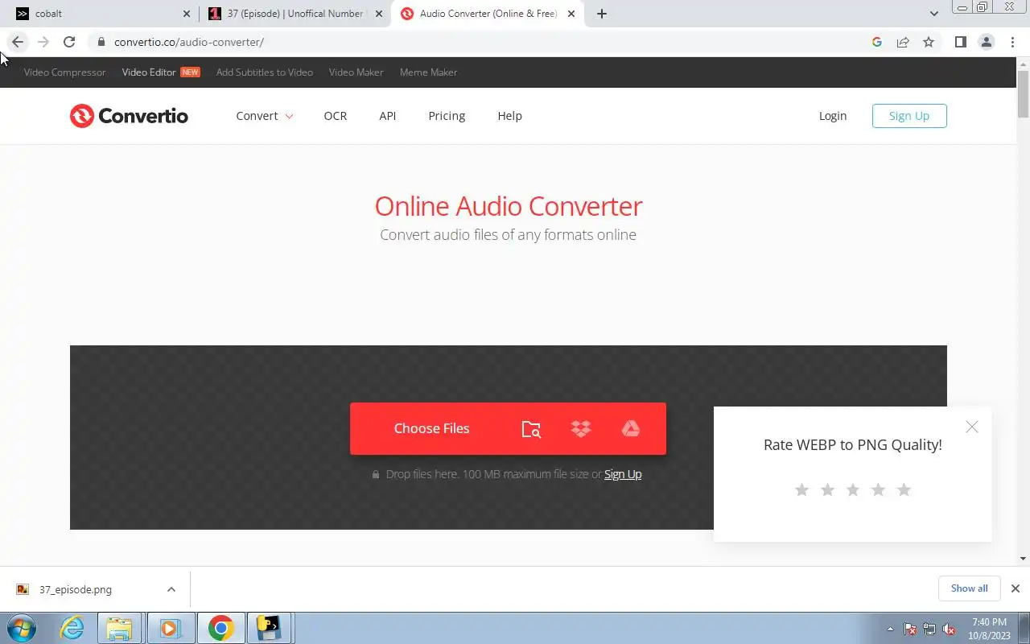The image size is (1030, 644).
Task: Open Chrome side panel button
Action: click(x=960, y=42)
